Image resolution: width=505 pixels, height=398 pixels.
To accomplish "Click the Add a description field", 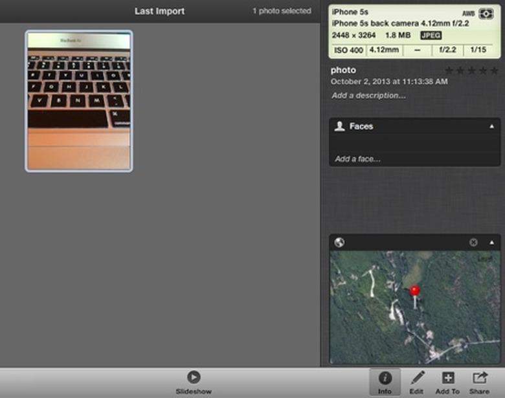I will [x=368, y=95].
